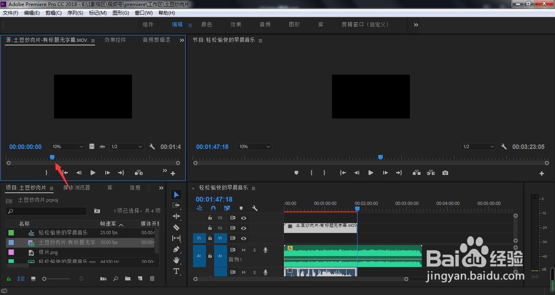Select the Hand tool

(176, 260)
